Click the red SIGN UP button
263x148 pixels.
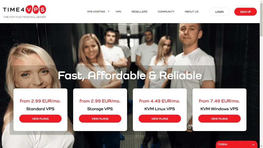pos(245,12)
